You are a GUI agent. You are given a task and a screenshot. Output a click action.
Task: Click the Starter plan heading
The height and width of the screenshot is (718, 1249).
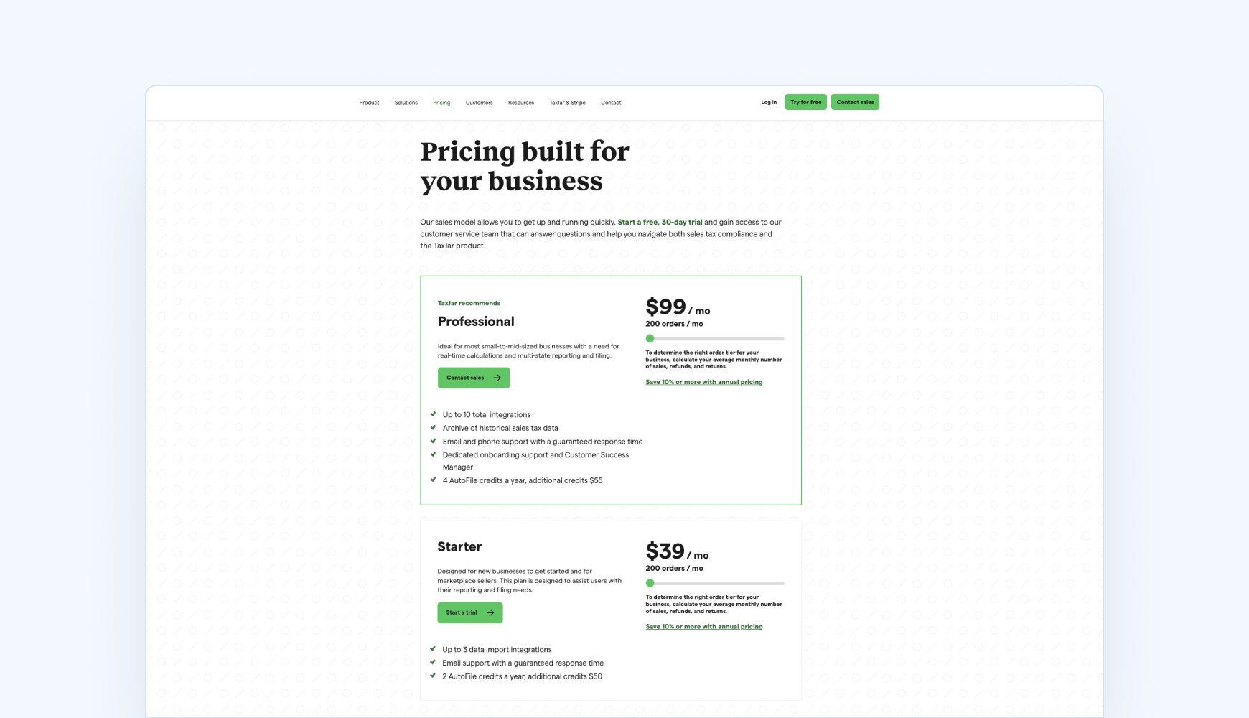coord(459,547)
